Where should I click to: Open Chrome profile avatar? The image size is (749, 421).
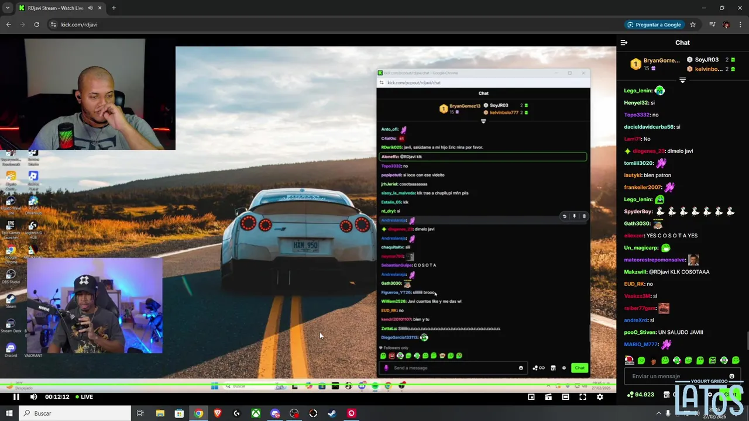(x=726, y=25)
